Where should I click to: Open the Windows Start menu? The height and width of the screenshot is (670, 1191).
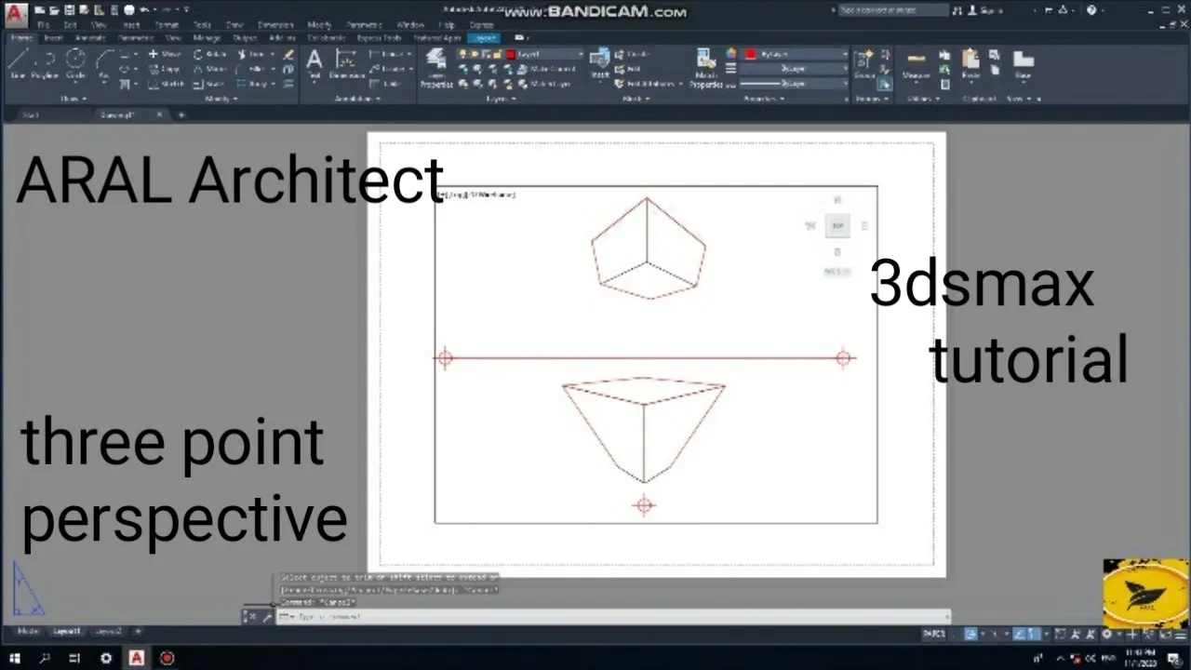click(16, 658)
